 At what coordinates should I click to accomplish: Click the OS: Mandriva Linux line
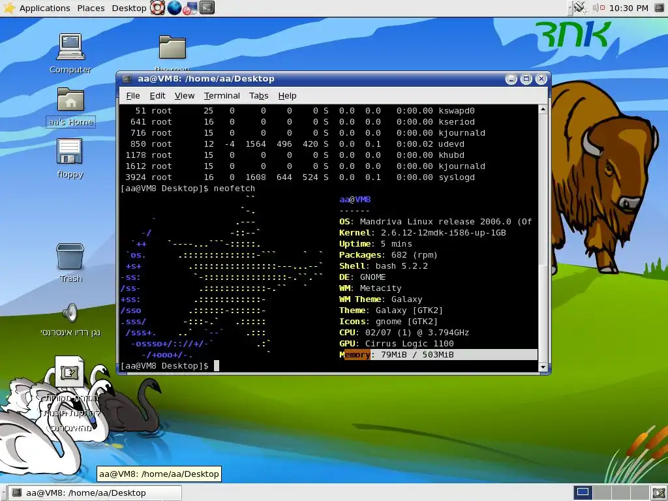click(x=435, y=222)
